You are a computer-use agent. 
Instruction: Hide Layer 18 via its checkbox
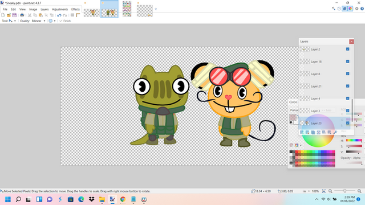pos(347,61)
